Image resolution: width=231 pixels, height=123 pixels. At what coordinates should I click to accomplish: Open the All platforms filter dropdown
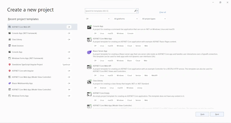pyautogui.click(x=126, y=19)
